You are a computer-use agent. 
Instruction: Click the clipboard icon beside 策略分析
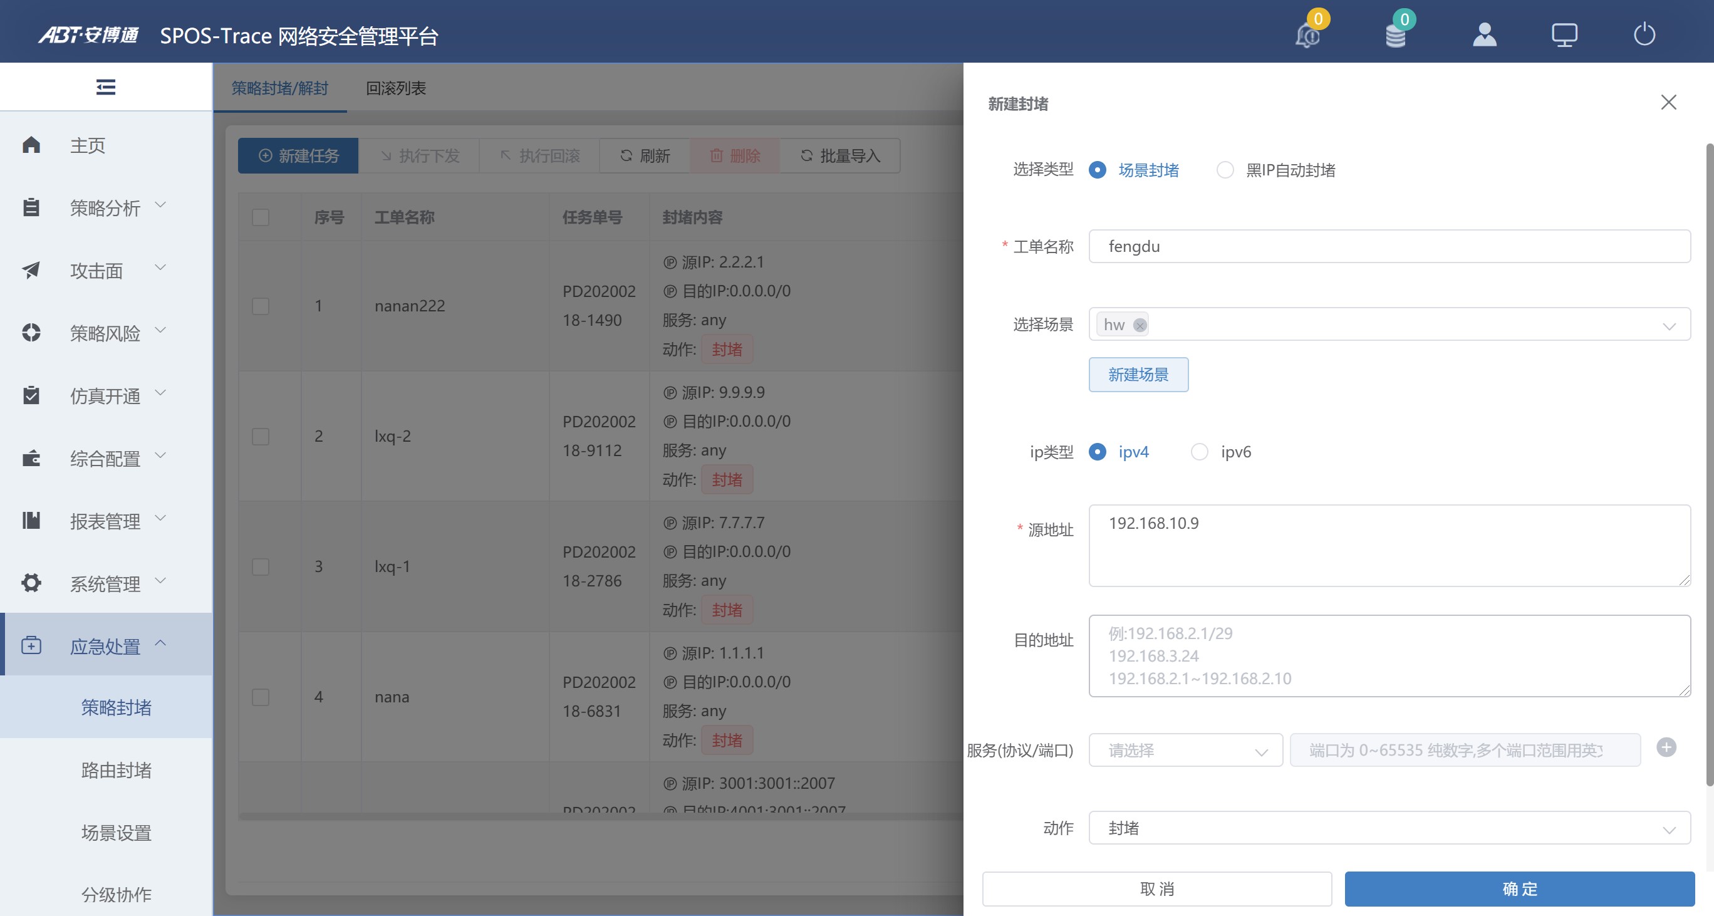(x=31, y=207)
